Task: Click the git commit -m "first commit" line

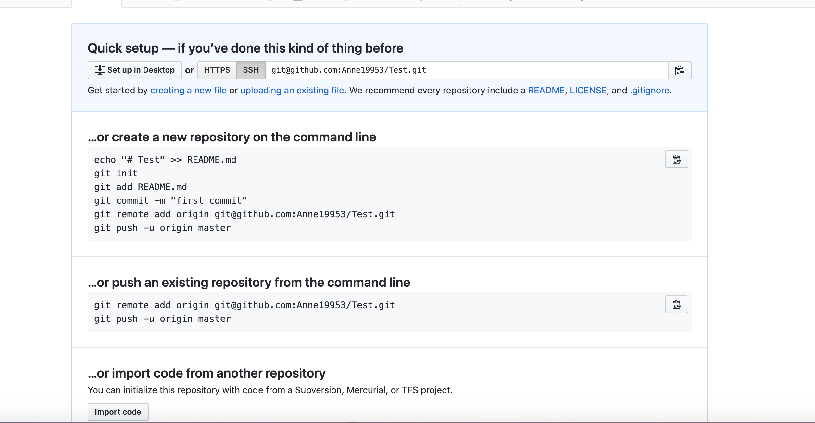Action: [x=170, y=200]
